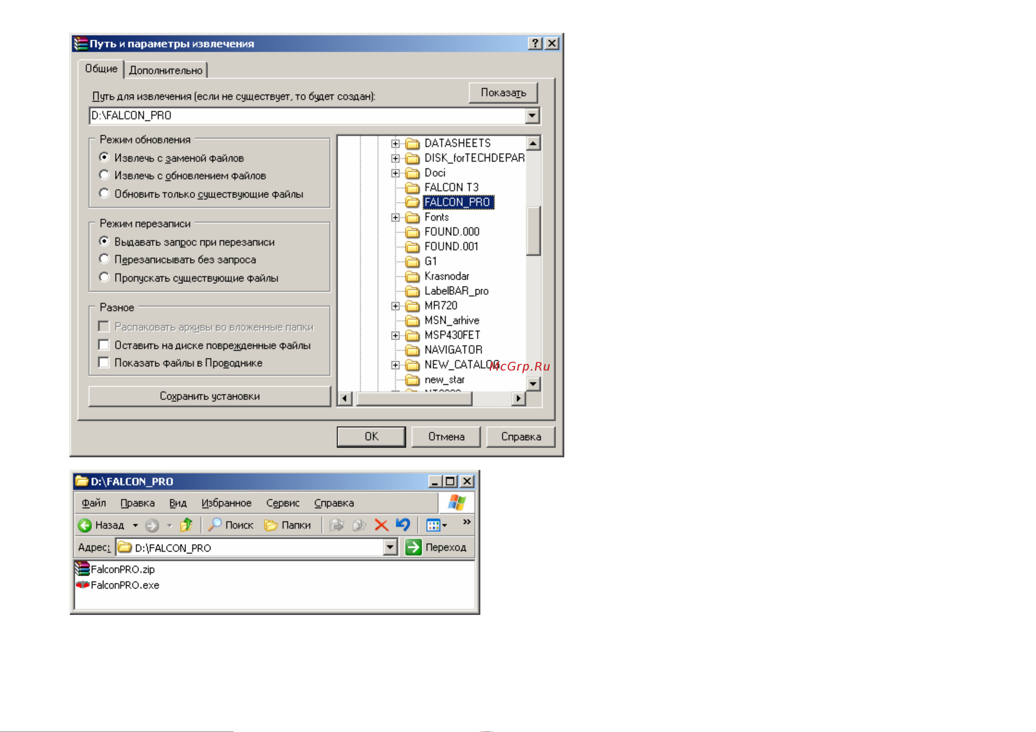Switch to the 'Общие' tab
1036x732 pixels.
(101, 69)
